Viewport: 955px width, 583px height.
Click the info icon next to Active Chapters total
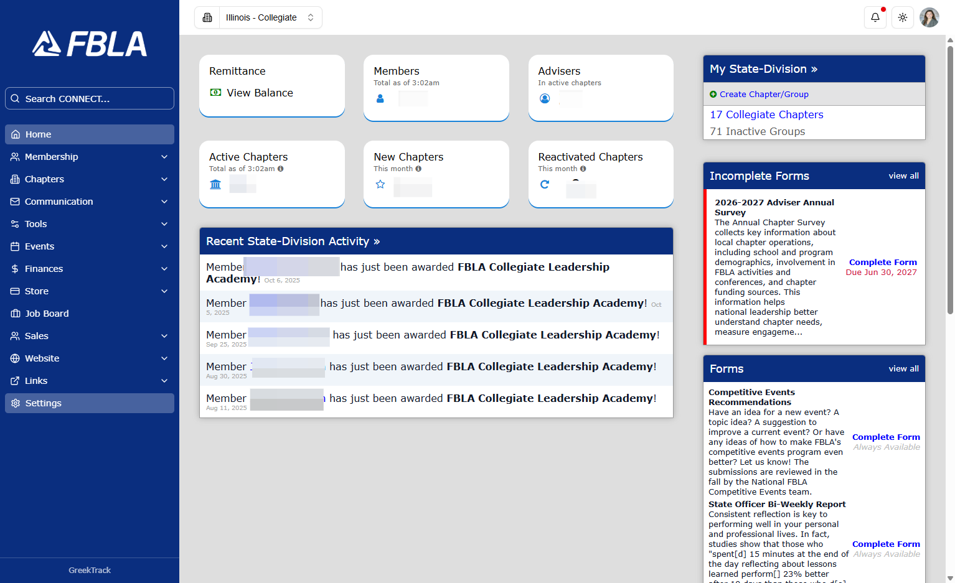coord(281,169)
